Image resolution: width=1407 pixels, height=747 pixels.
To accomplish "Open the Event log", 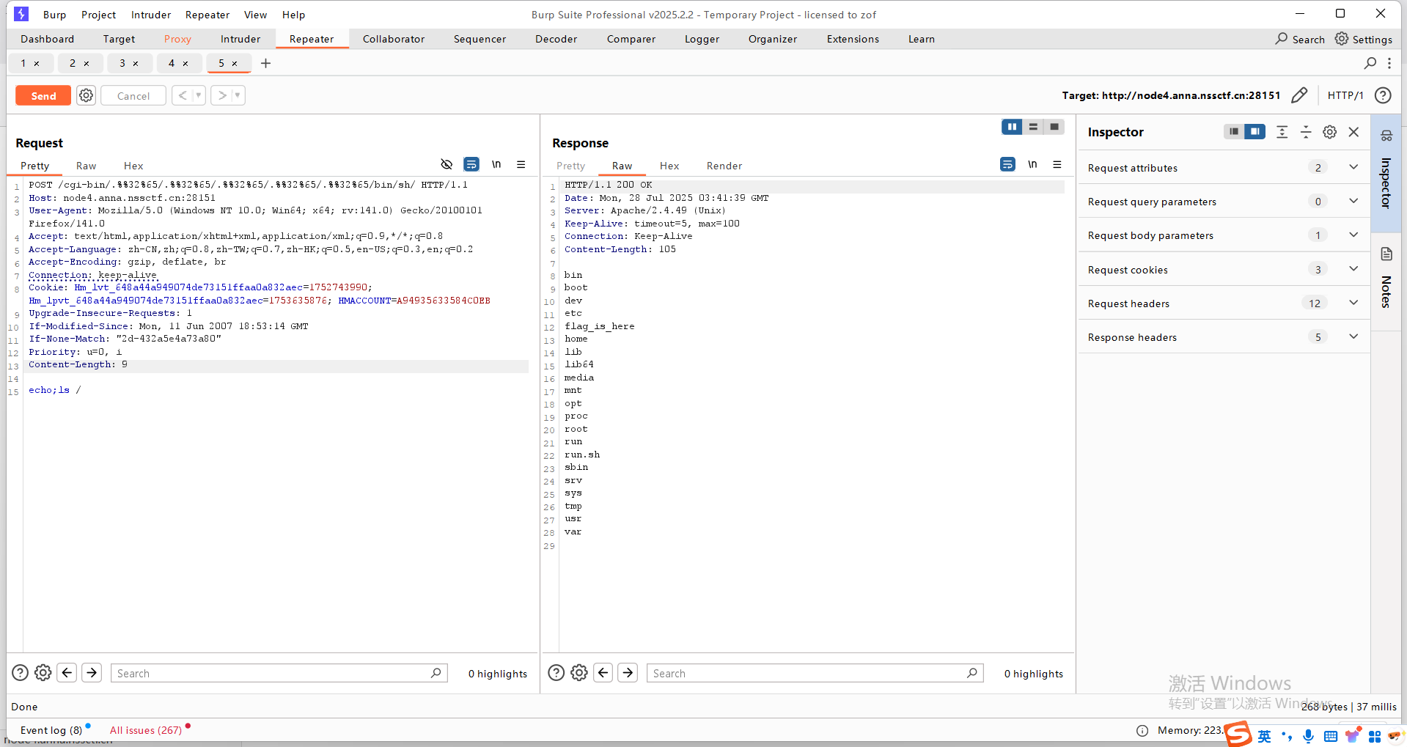I will pos(51,730).
